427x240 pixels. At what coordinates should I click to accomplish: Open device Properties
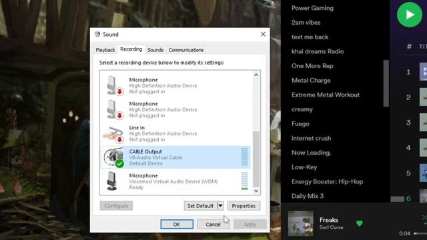point(244,206)
